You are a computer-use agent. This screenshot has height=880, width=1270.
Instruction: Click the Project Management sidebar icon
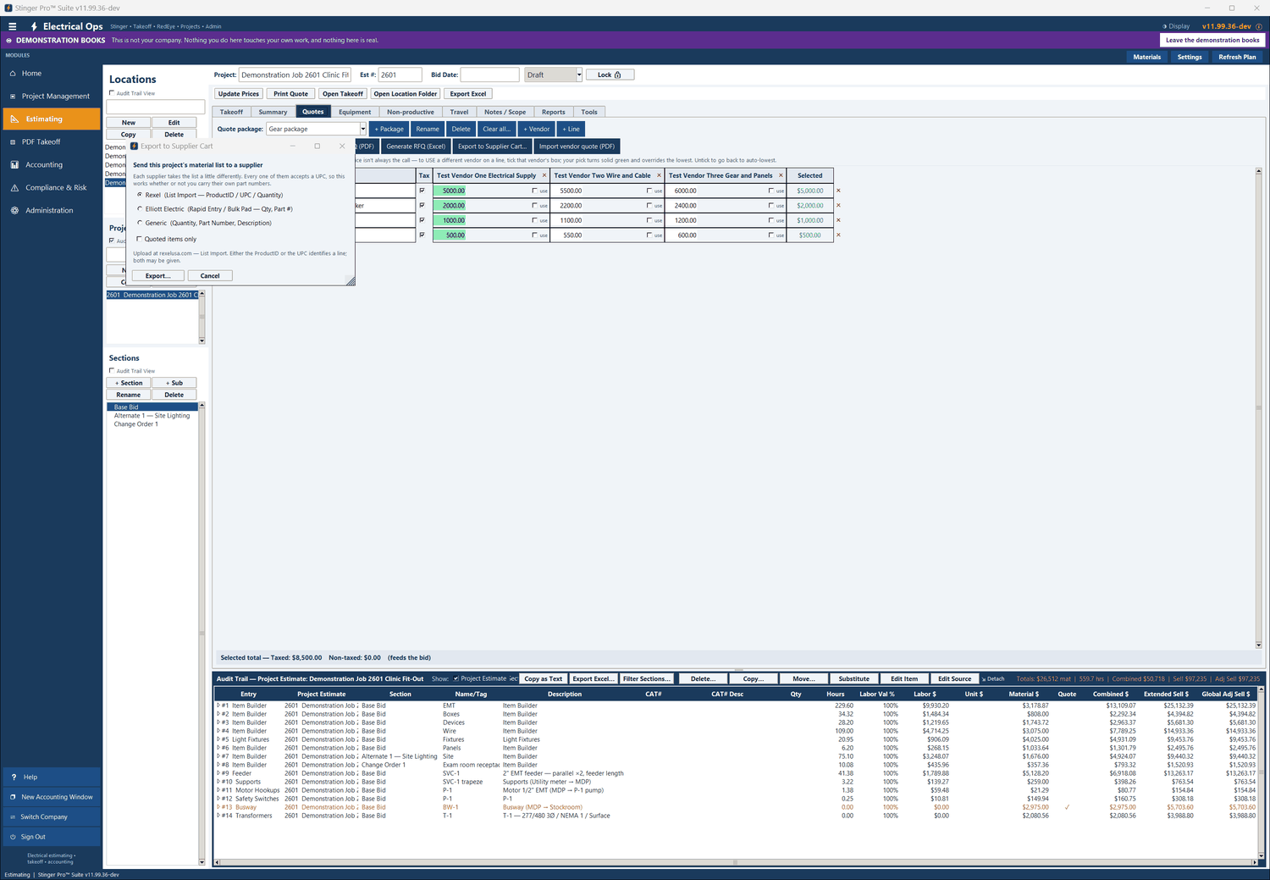[13, 97]
